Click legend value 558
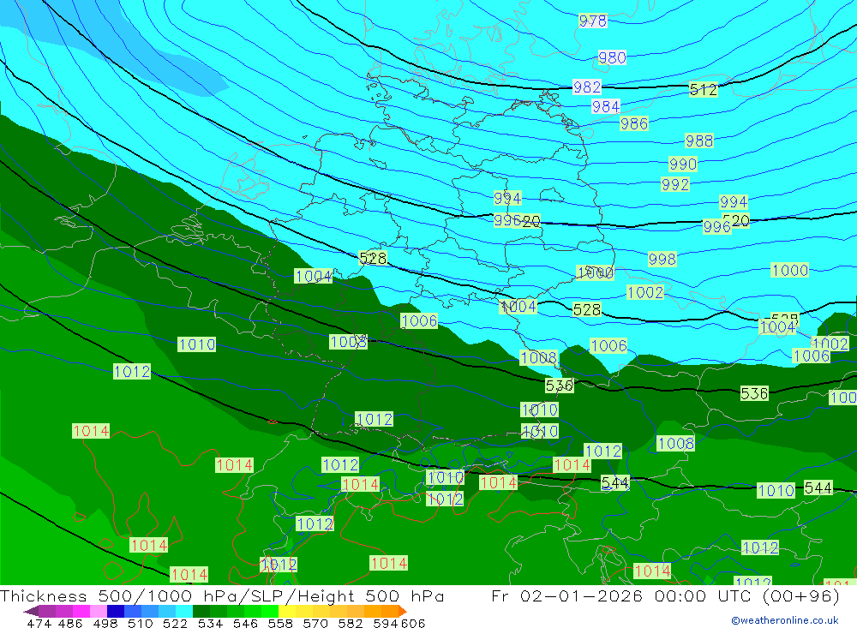This screenshot has height=628, width=857. tap(280, 623)
